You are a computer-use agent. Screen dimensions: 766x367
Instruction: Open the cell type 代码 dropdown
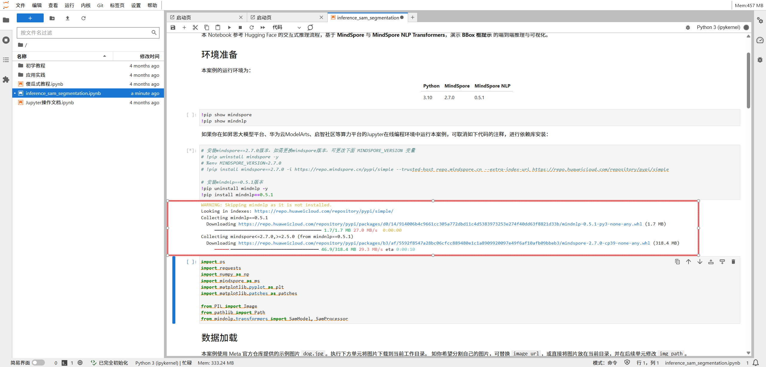point(286,27)
